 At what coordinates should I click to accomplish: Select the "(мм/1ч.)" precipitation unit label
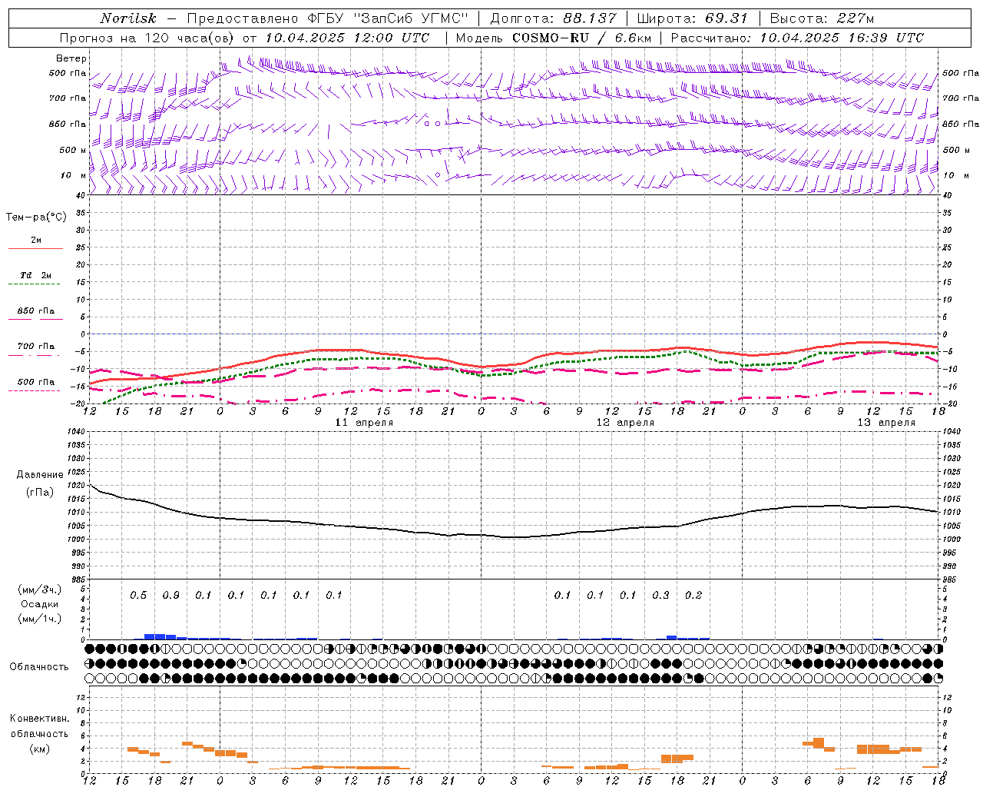point(40,619)
